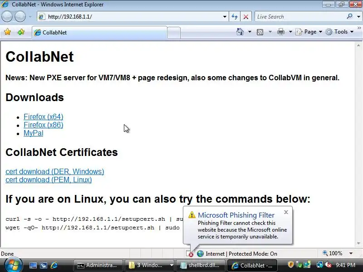Expand the Home button dropdown arrow
The width and height of the screenshot is (363, 272).
(250, 32)
